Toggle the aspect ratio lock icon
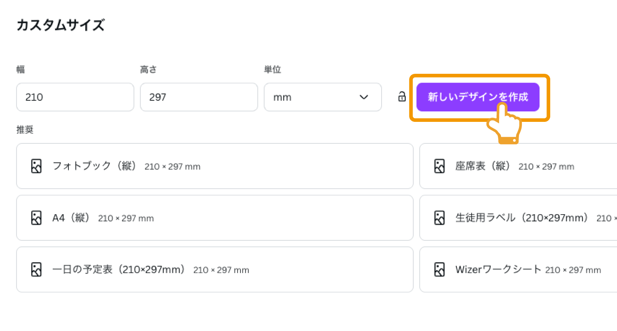This screenshot has width=617, height=331. 401,97
